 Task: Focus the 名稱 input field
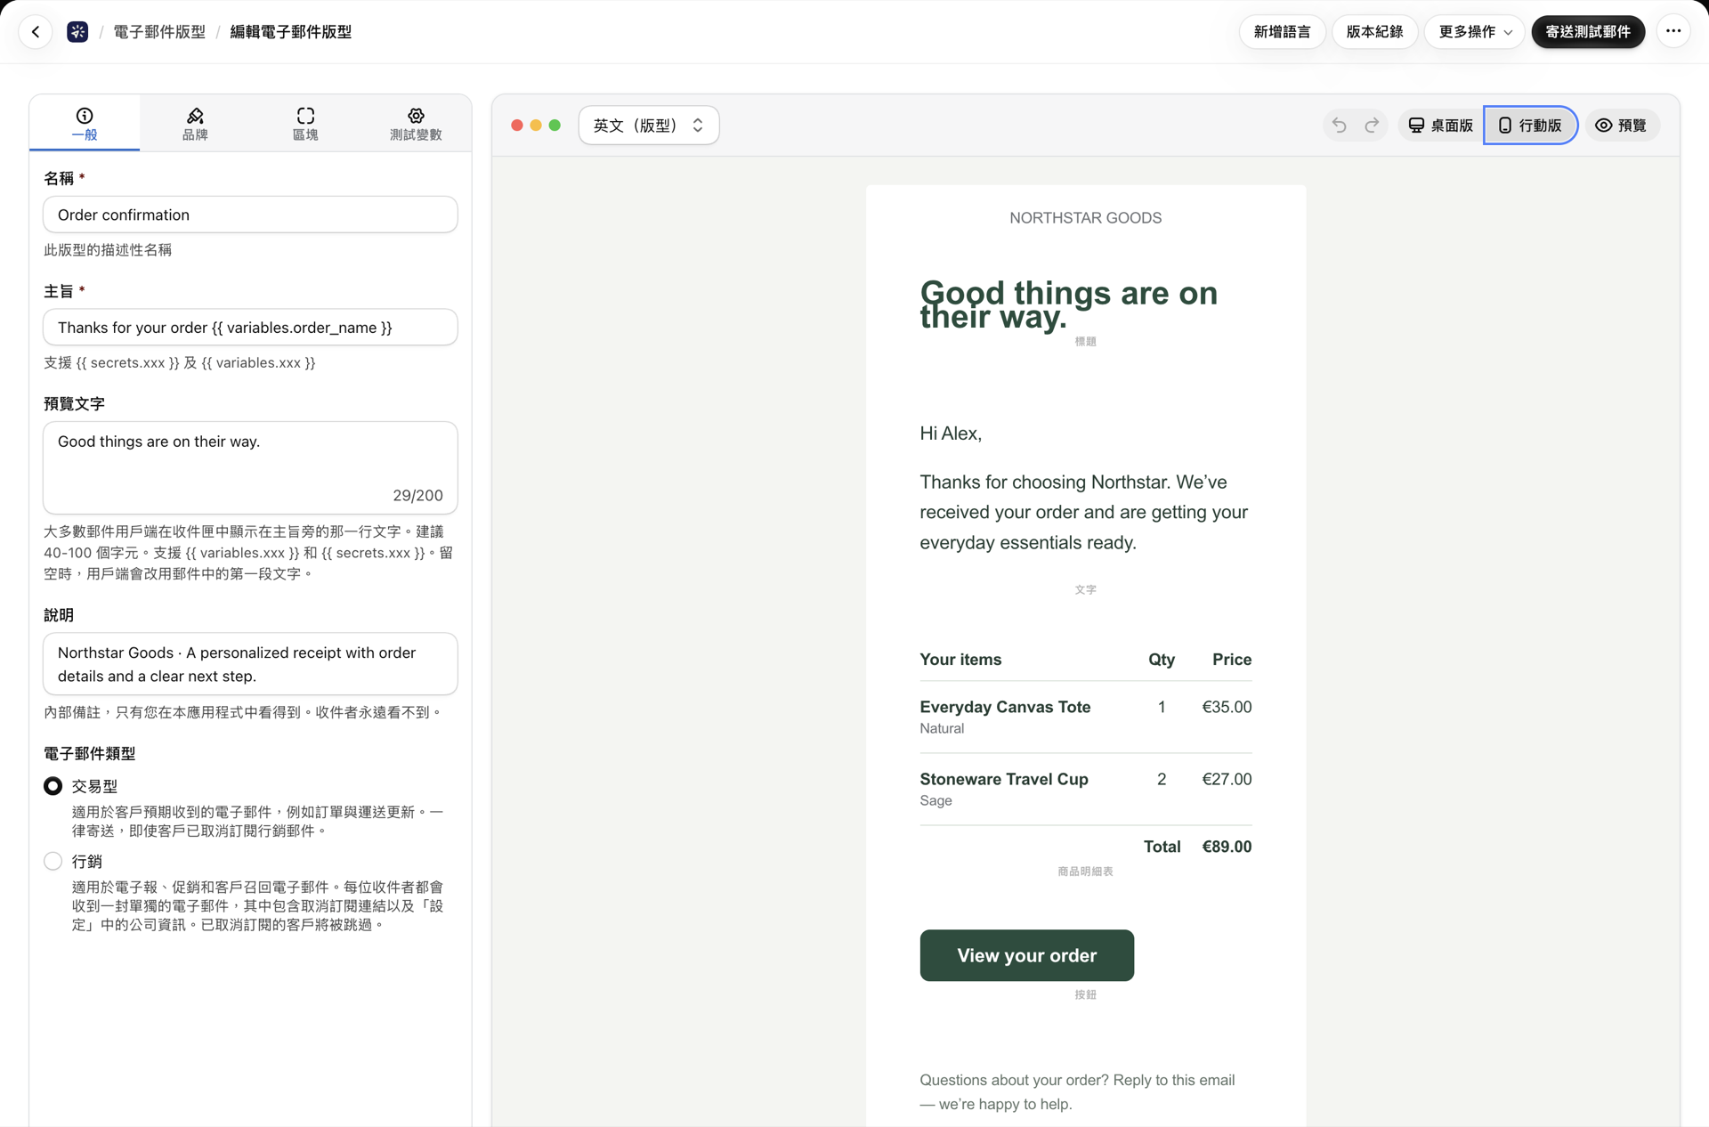(250, 215)
